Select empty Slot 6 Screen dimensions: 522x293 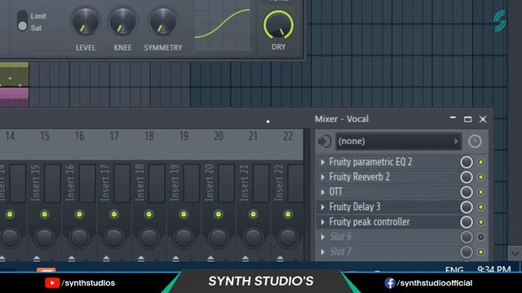(340, 237)
